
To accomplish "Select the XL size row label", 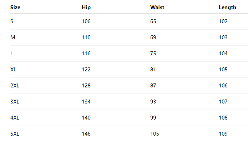I will coord(13,70).
